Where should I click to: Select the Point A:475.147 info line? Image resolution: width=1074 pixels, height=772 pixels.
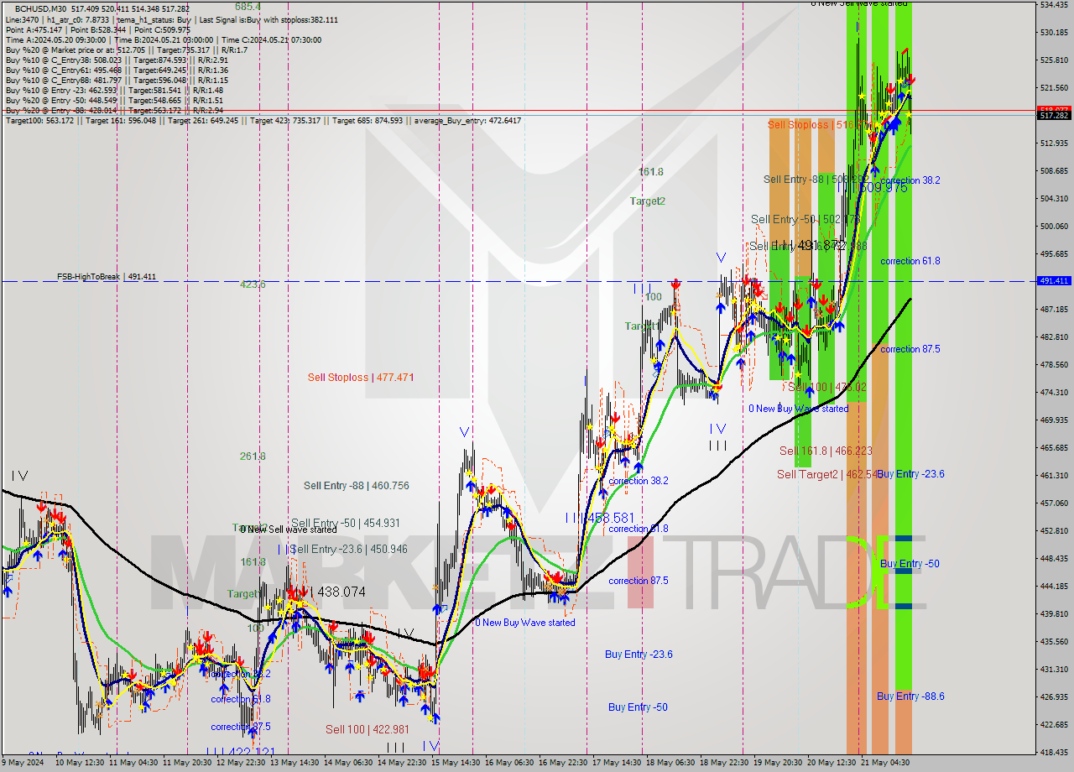(98, 29)
